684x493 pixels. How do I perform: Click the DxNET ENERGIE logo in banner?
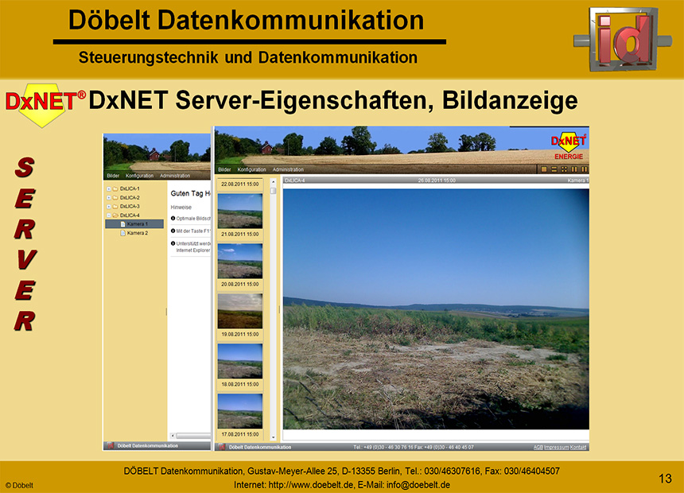tap(569, 146)
